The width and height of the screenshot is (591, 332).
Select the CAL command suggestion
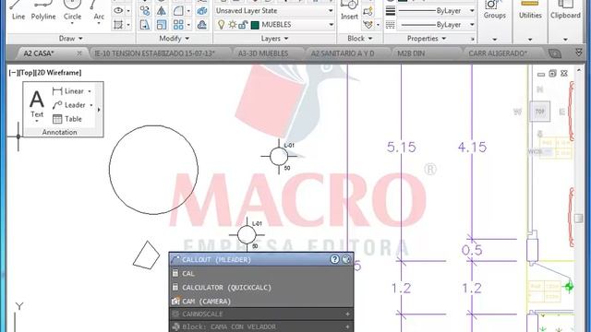click(x=261, y=274)
